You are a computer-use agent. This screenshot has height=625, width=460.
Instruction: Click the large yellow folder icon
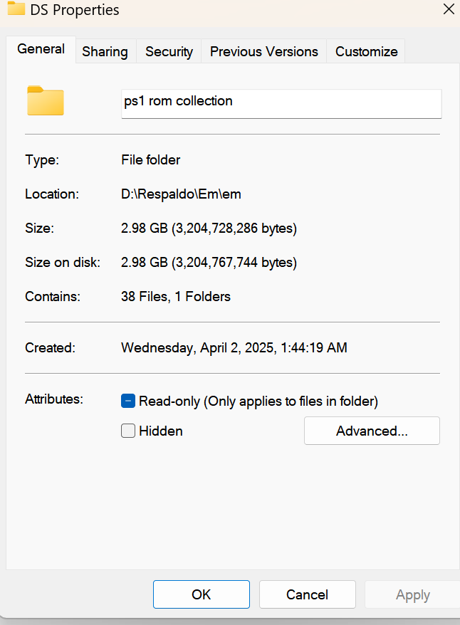point(46,101)
